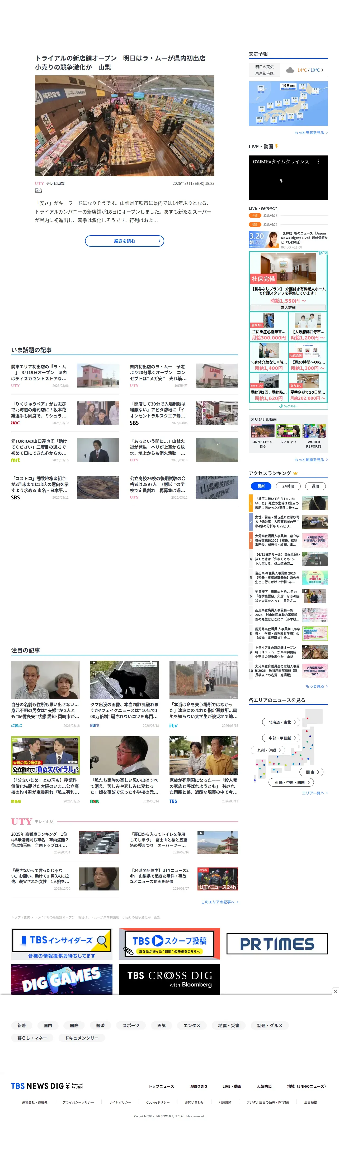
Task: Click 続きを読む to read the full article
Action: tap(124, 241)
